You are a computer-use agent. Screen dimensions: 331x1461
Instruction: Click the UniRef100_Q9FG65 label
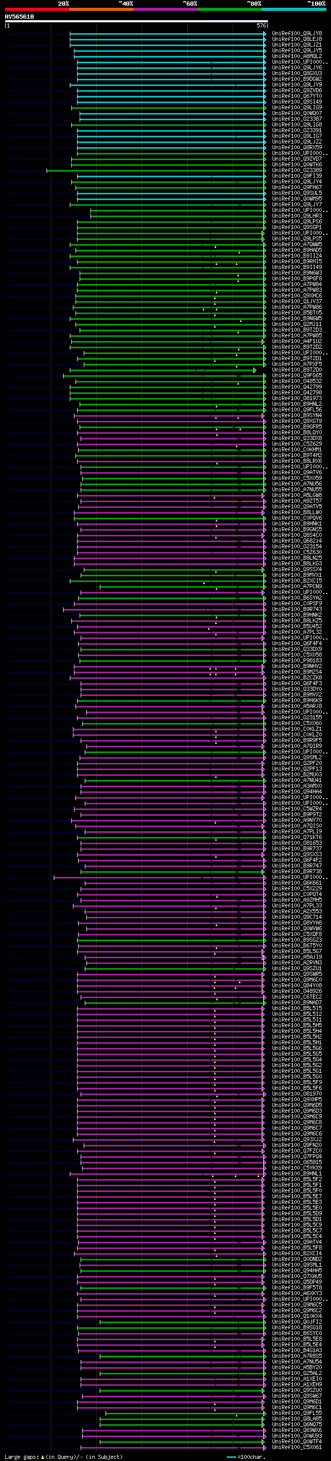click(x=296, y=375)
